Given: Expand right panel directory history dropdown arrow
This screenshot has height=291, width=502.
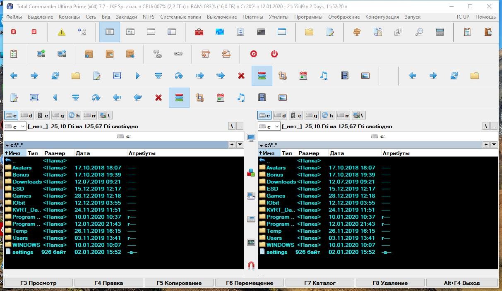Looking at the screenshot, I should (x=494, y=145).
